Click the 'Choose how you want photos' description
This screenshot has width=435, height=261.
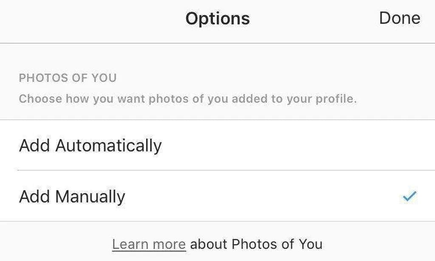tap(188, 99)
